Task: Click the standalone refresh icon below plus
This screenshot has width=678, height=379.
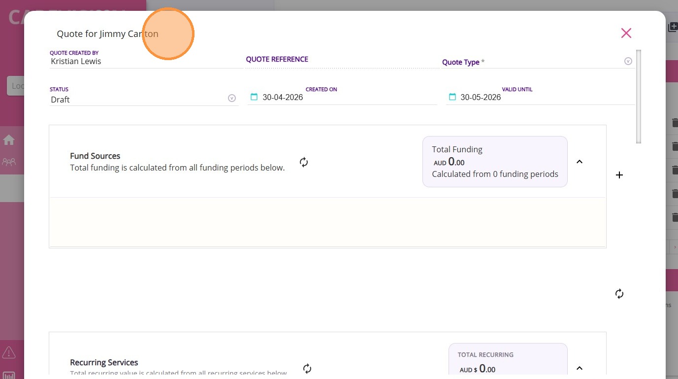Action: point(619,294)
